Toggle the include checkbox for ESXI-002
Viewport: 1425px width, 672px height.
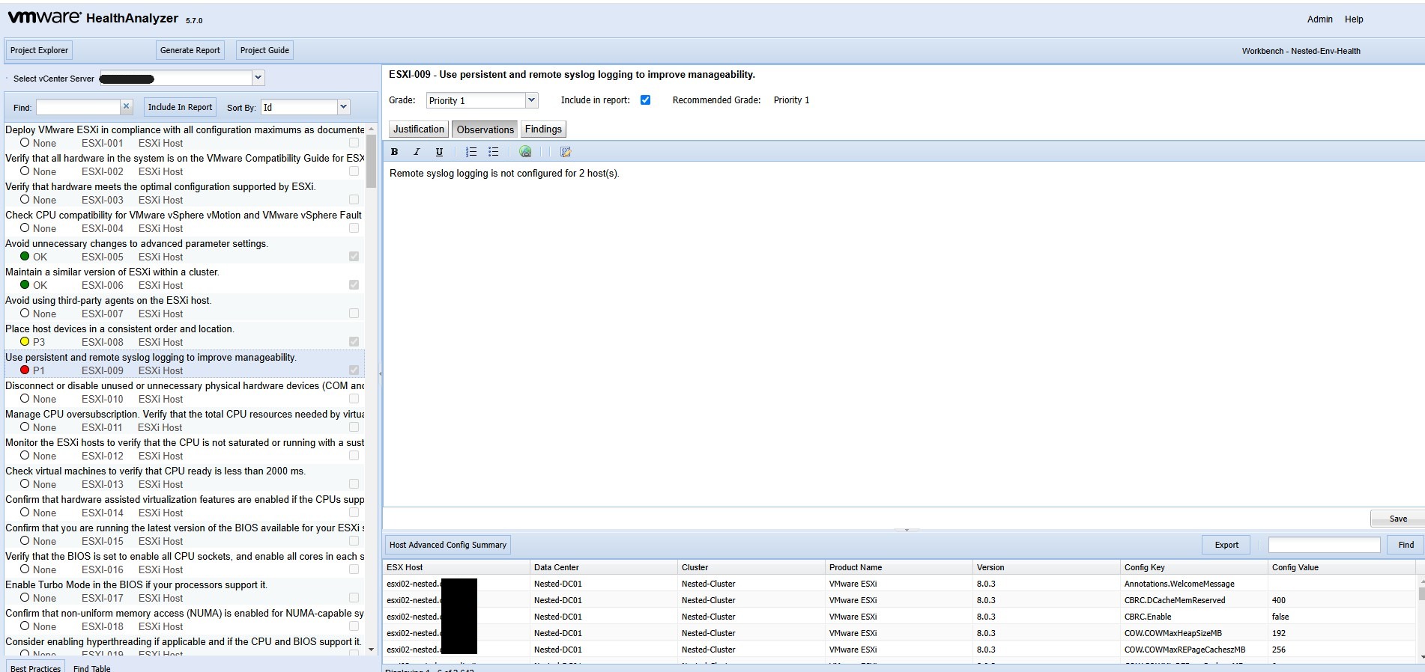coord(354,171)
